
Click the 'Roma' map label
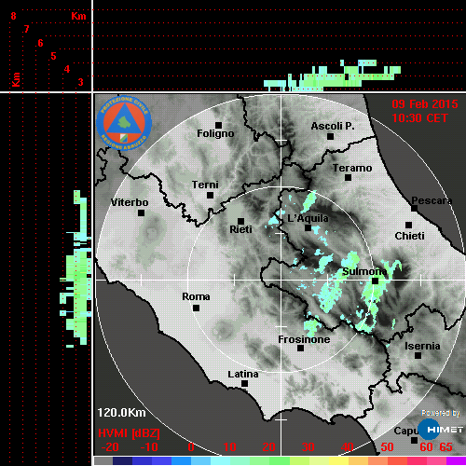coord(196,296)
